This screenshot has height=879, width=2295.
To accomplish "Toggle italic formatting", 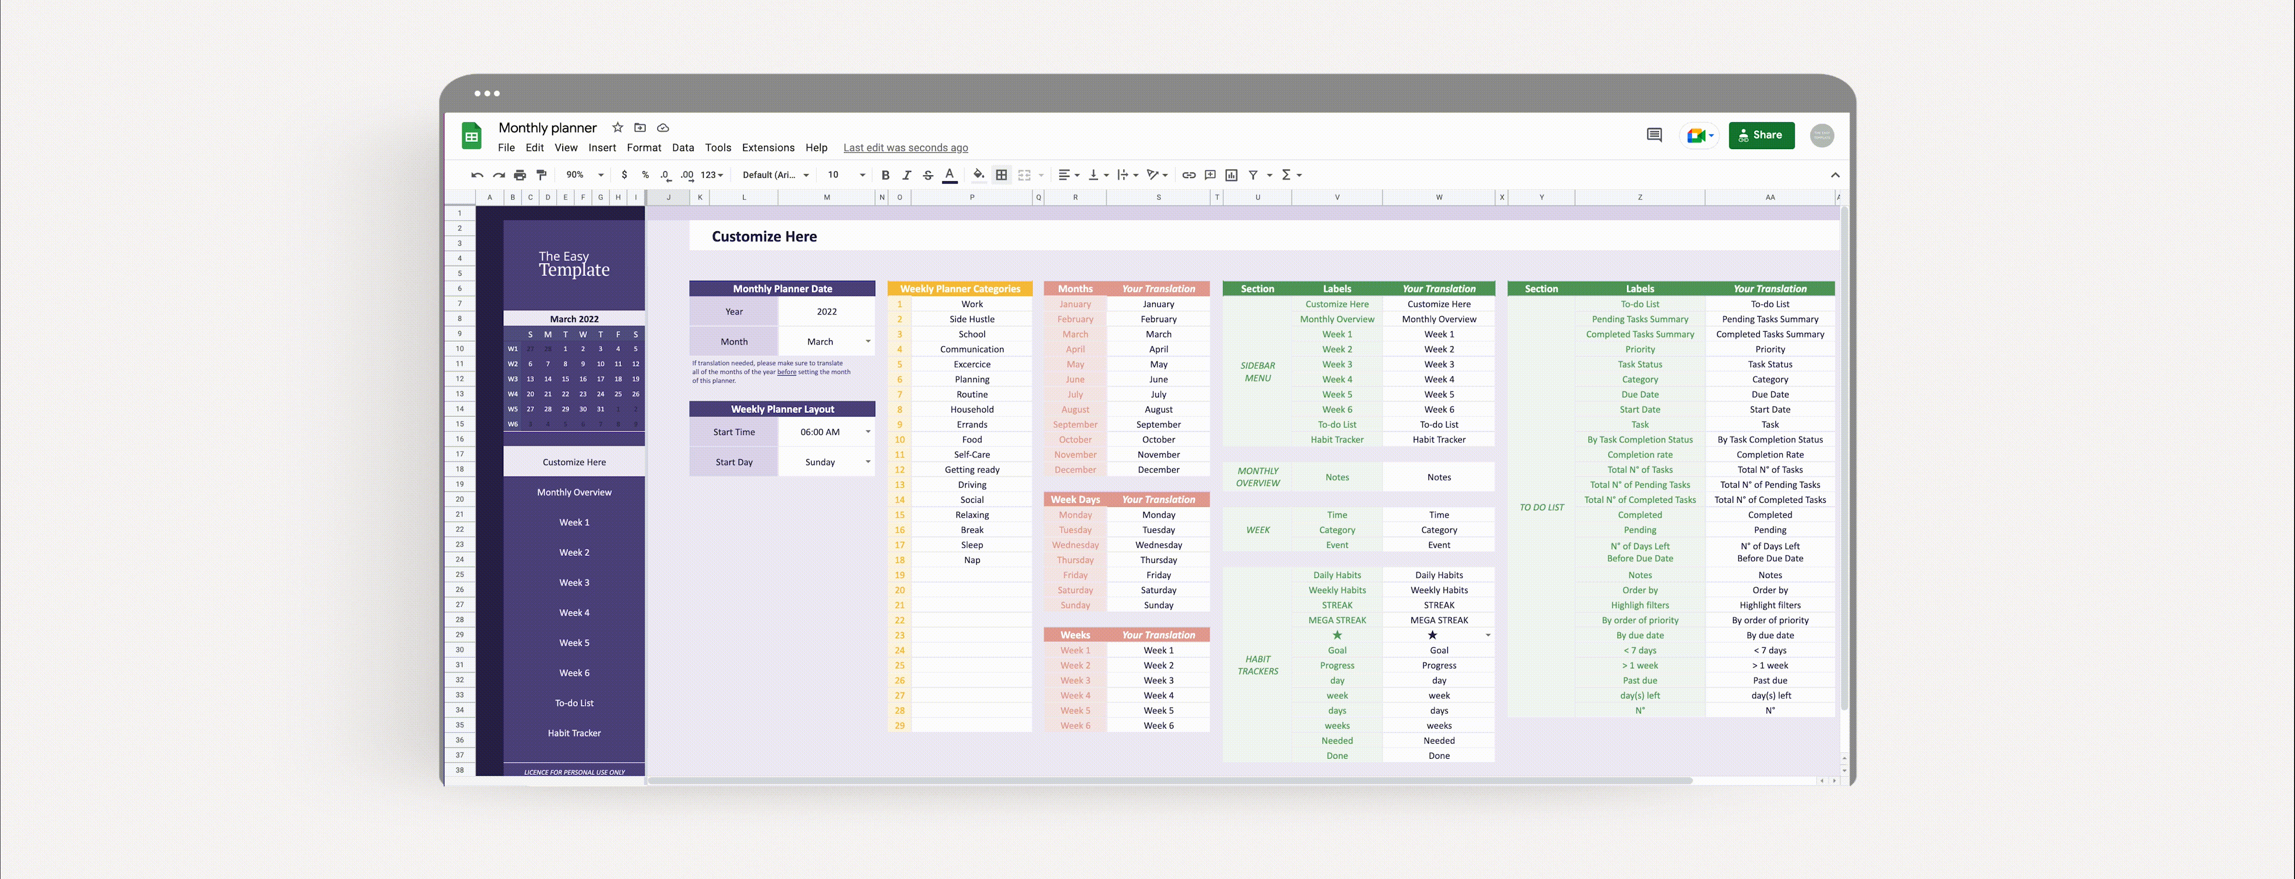I will [906, 175].
